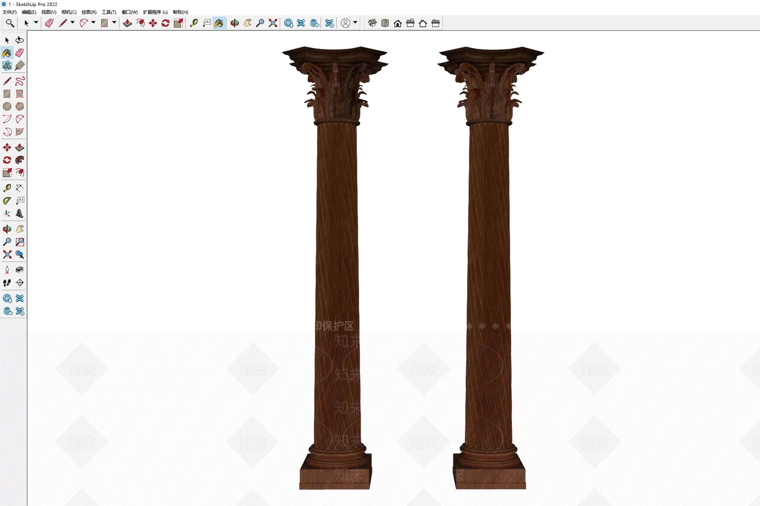This screenshot has width=760, height=506.
Task: Expand the Line tool dropdown arrow
Action: tap(72, 23)
